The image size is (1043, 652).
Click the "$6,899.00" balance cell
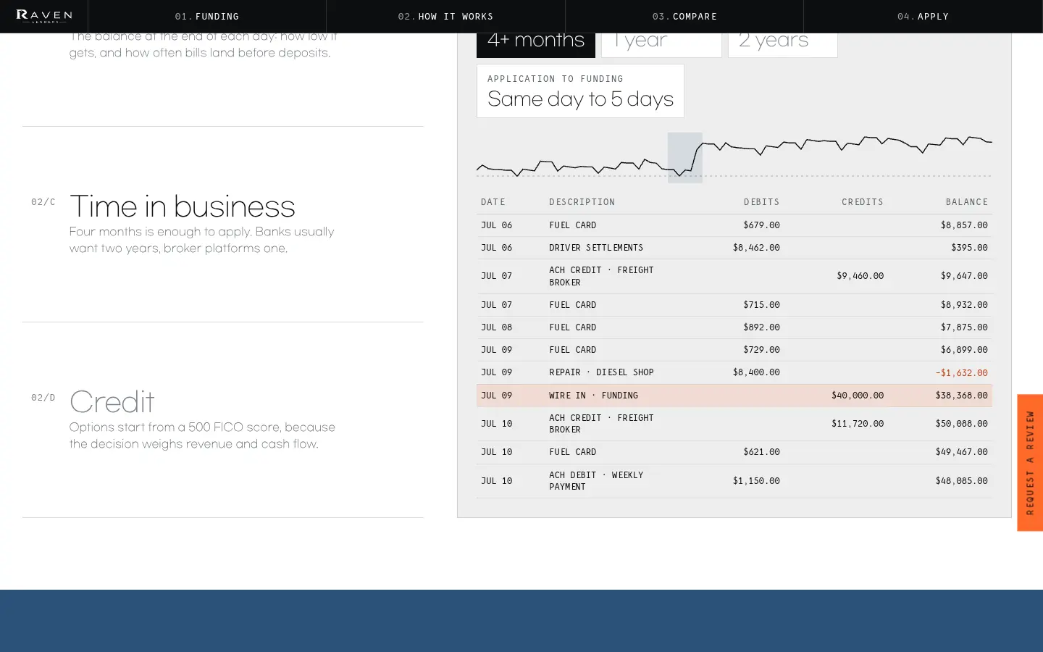[x=964, y=350]
